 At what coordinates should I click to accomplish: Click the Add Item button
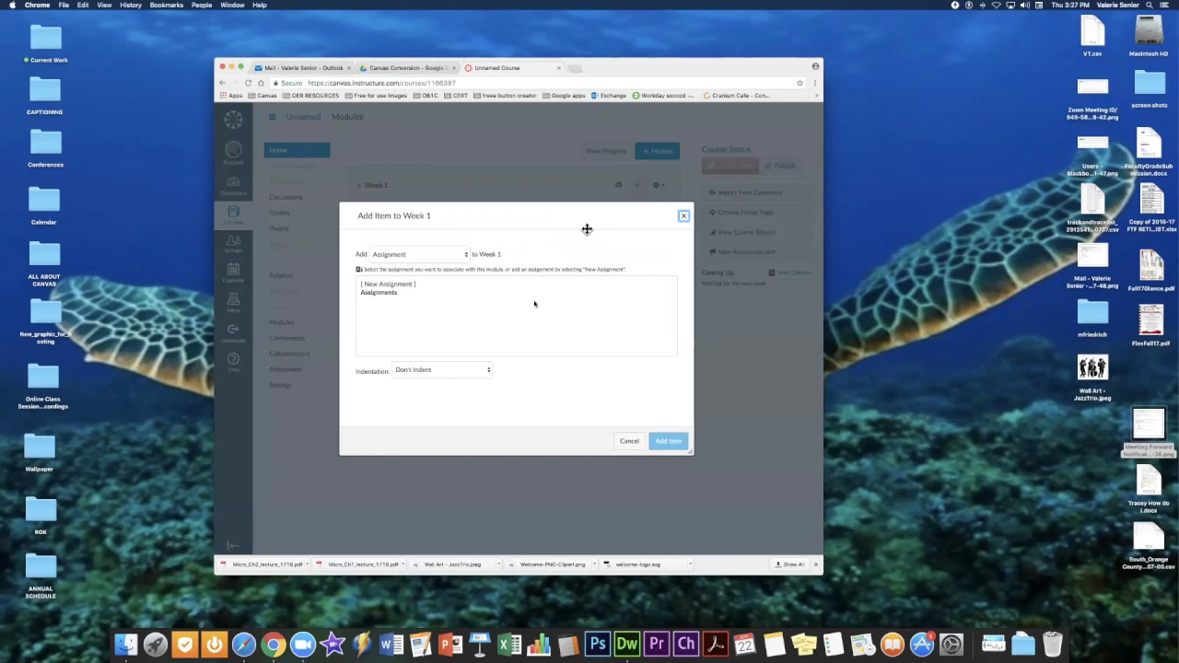tap(669, 441)
